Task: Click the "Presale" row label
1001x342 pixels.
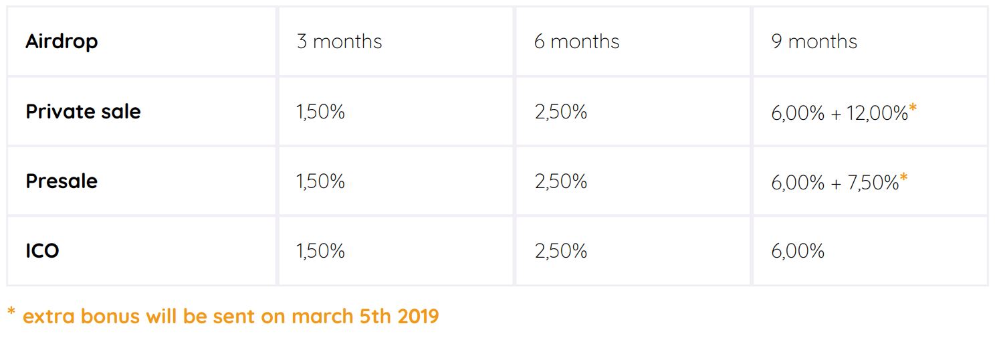Action: click(x=62, y=181)
